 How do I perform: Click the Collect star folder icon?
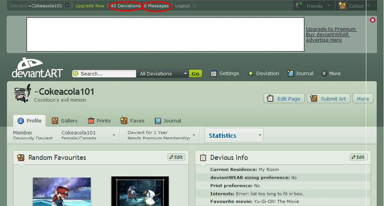(x=342, y=5)
